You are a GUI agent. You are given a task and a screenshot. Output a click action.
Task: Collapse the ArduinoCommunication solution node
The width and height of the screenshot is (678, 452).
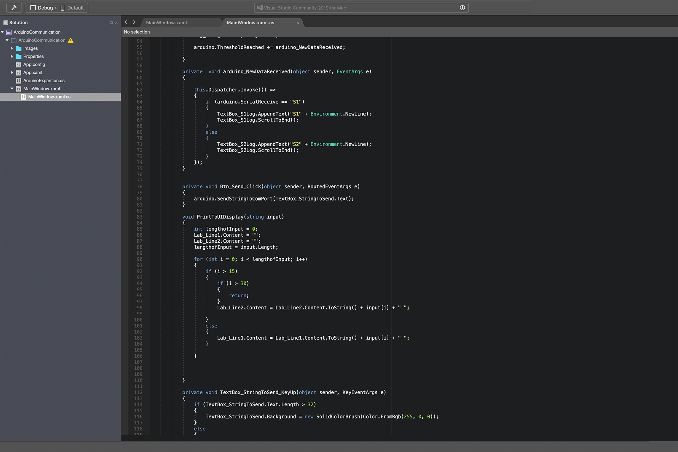[x=2, y=32]
